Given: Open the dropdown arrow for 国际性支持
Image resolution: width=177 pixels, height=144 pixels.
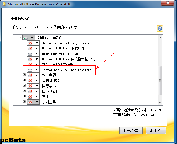Looking at the screenshot, I should [x=36, y=91].
